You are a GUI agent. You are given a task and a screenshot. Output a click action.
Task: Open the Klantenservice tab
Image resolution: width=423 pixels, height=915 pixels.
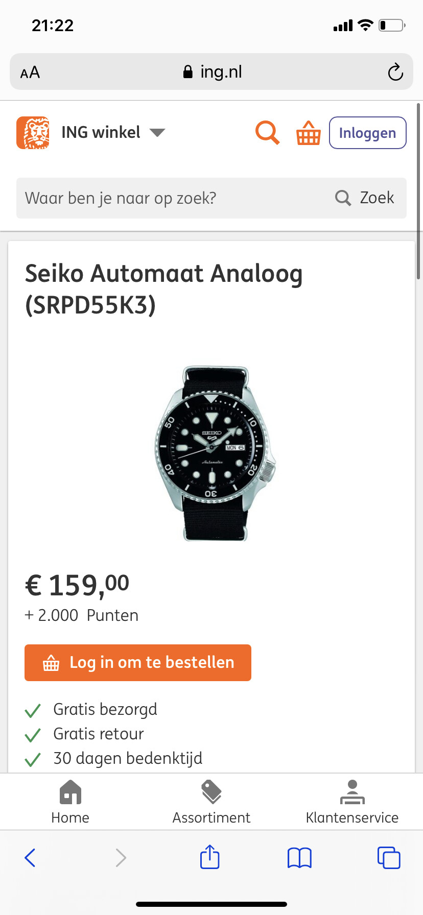tap(352, 802)
